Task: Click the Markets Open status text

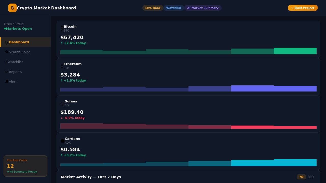Action: click(19, 29)
